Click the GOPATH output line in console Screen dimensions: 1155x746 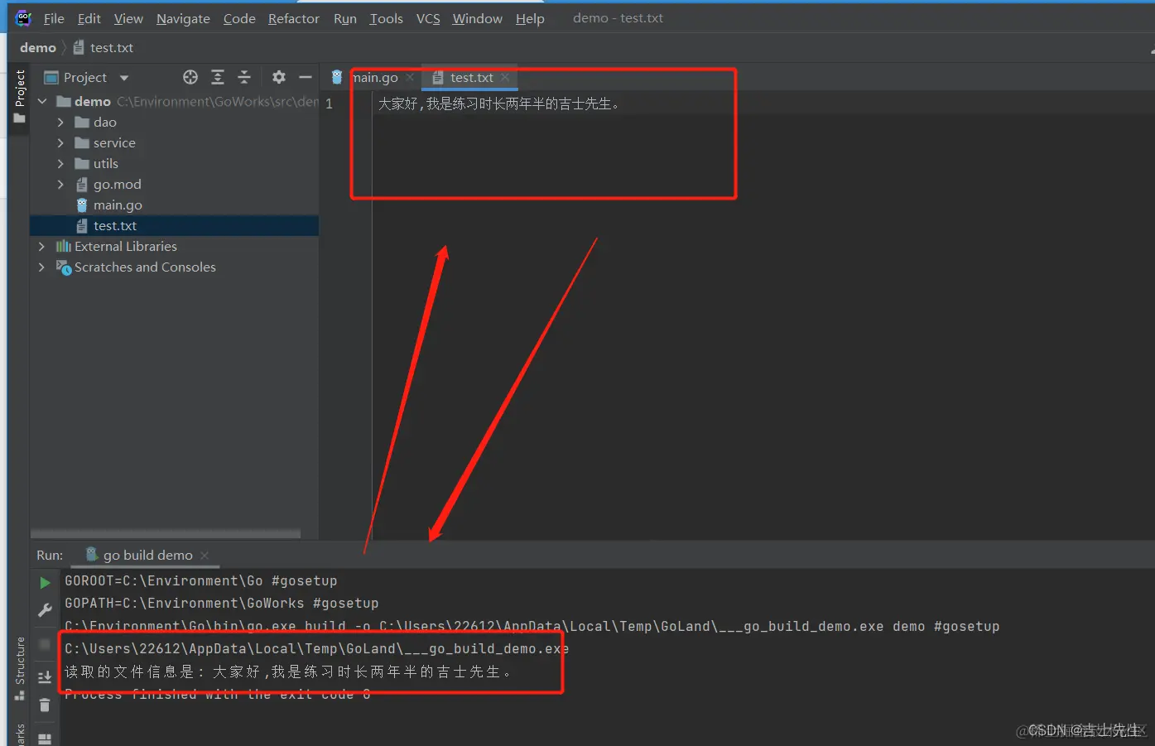click(x=222, y=603)
